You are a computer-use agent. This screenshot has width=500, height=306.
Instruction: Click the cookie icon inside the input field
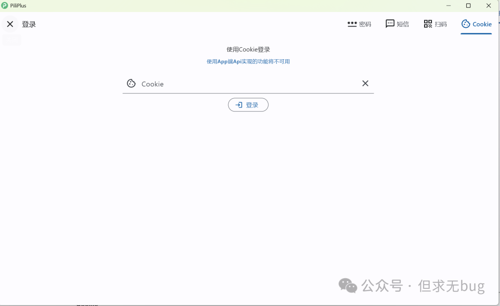coord(131,83)
